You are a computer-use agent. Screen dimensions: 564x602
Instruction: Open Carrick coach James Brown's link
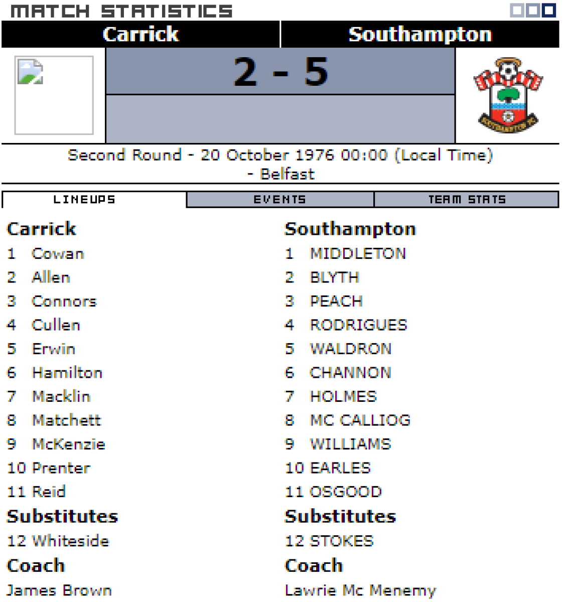click(x=59, y=590)
